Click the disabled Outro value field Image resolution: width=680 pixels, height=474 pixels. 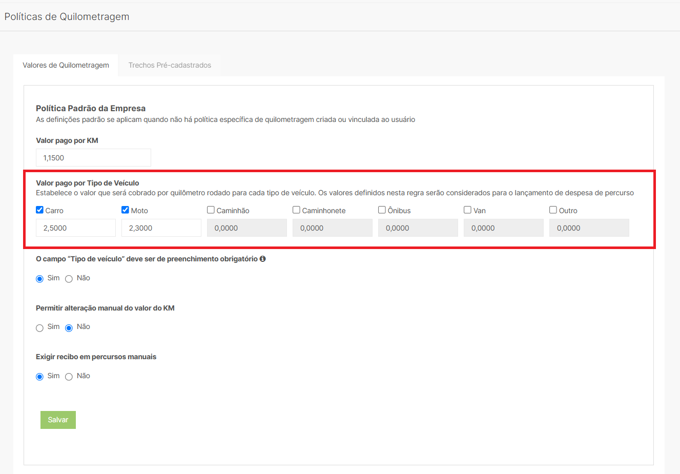coord(589,228)
